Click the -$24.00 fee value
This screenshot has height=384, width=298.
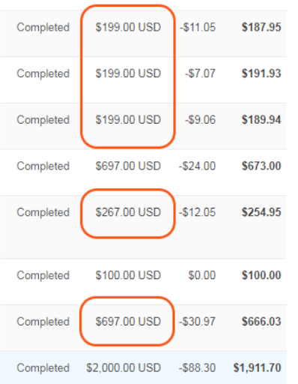click(x=197, y=166)
